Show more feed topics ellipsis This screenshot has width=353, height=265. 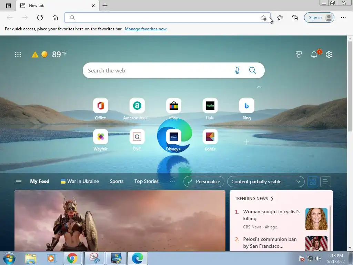pos(173,181)
